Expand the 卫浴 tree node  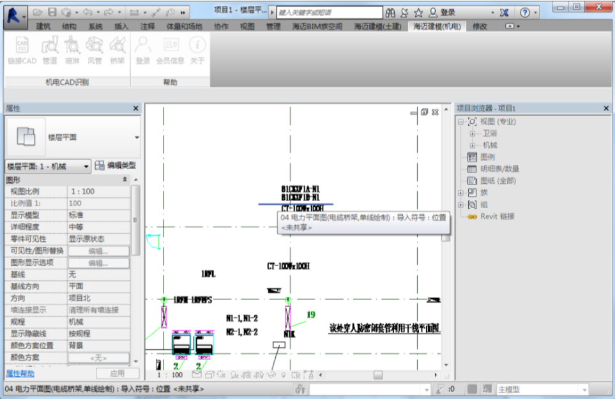(473, 133)
